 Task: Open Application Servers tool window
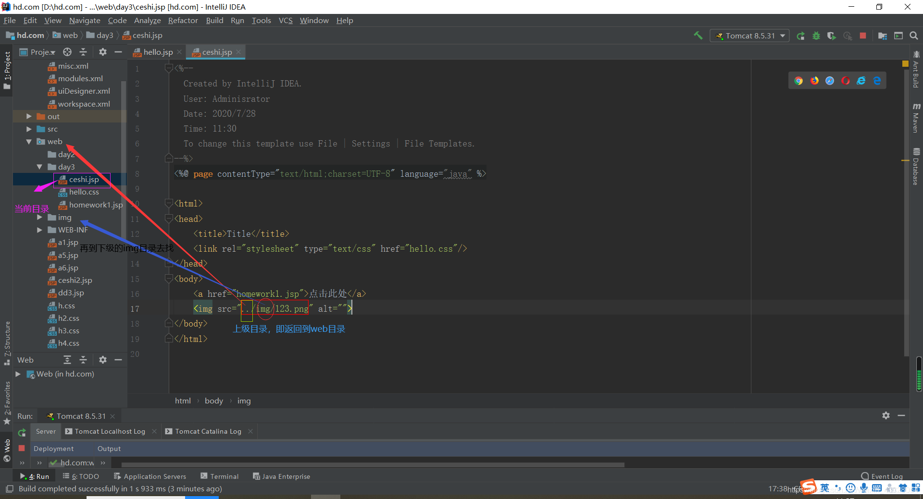(150, 476)
